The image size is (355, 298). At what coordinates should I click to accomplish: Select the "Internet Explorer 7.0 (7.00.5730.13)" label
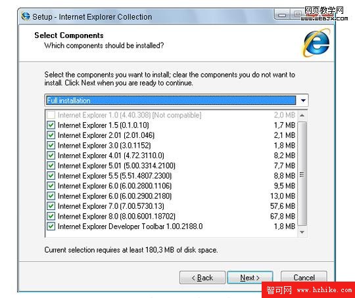click(x=110, y=206)
